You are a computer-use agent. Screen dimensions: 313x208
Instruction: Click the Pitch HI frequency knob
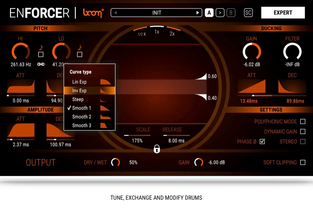[21, 51]
